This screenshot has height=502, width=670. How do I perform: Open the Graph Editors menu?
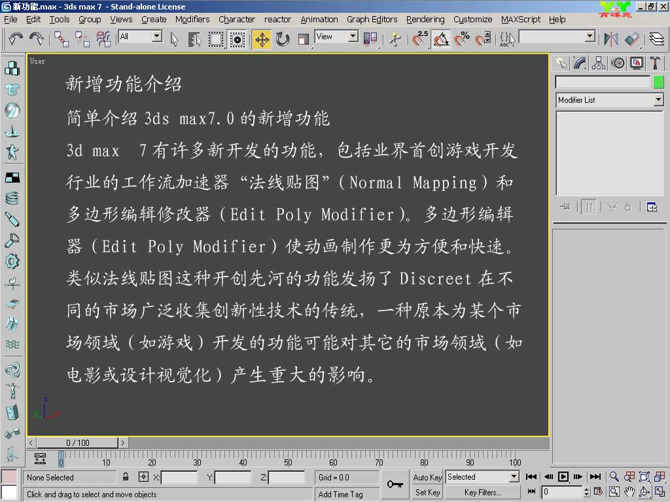(x=372, y=20)
